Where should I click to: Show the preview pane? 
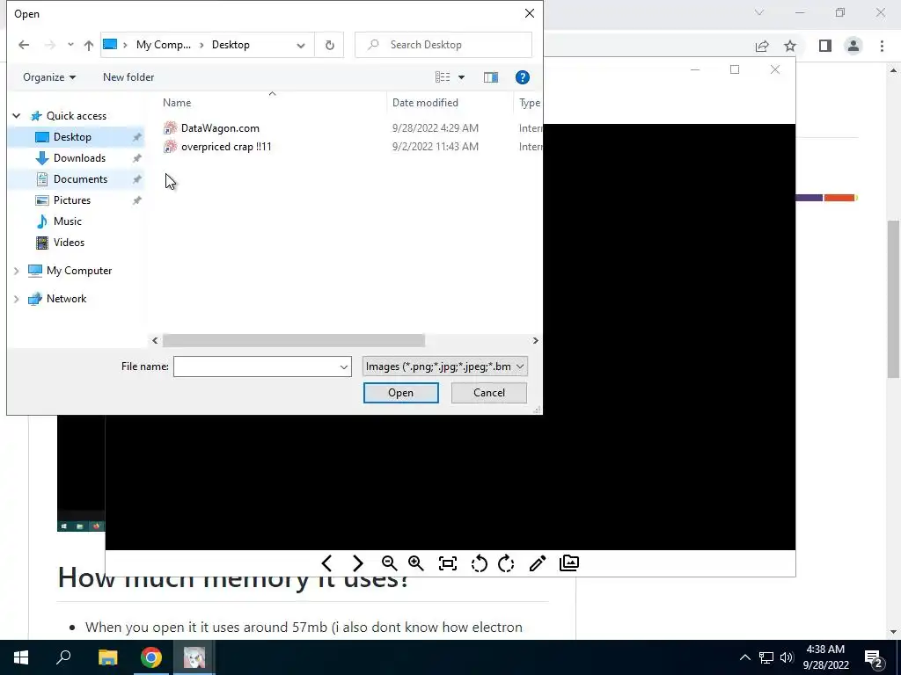click(491, 77)
